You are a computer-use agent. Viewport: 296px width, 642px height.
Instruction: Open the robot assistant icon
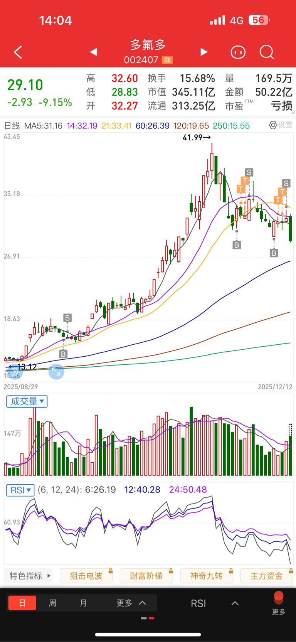[x=238, y=52]
